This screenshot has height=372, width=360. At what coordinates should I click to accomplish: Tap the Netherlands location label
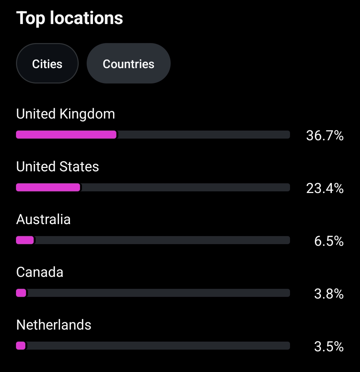(54, 325)
